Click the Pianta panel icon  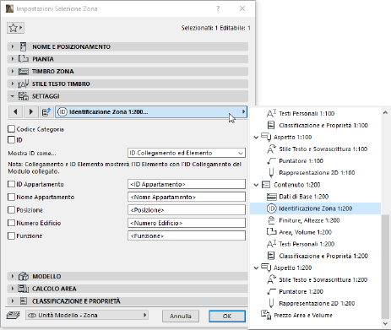point(24,59)
